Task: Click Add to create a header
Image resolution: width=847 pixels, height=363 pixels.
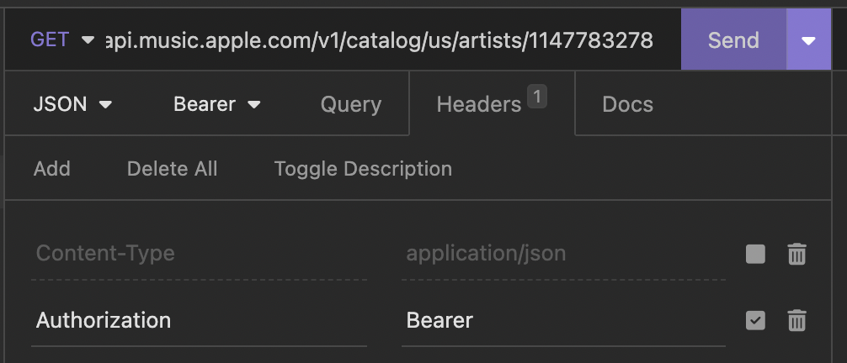Action: [52, 169]
